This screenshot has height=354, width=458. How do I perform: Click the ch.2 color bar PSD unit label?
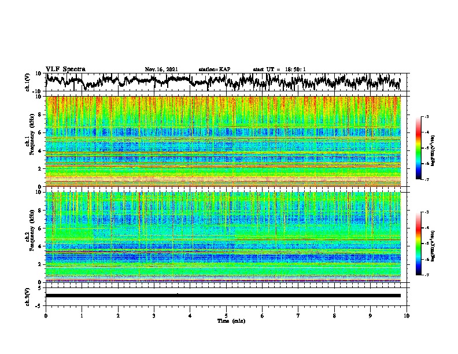click(x=433, y=246)
